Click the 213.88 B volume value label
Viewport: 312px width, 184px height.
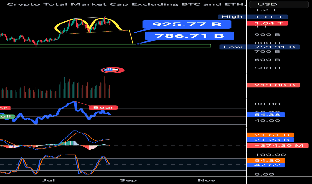point(273,85)
